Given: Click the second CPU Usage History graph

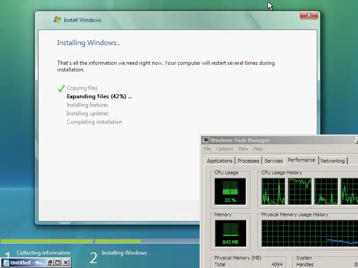Looking at the screenshot, I should (300, 192).
